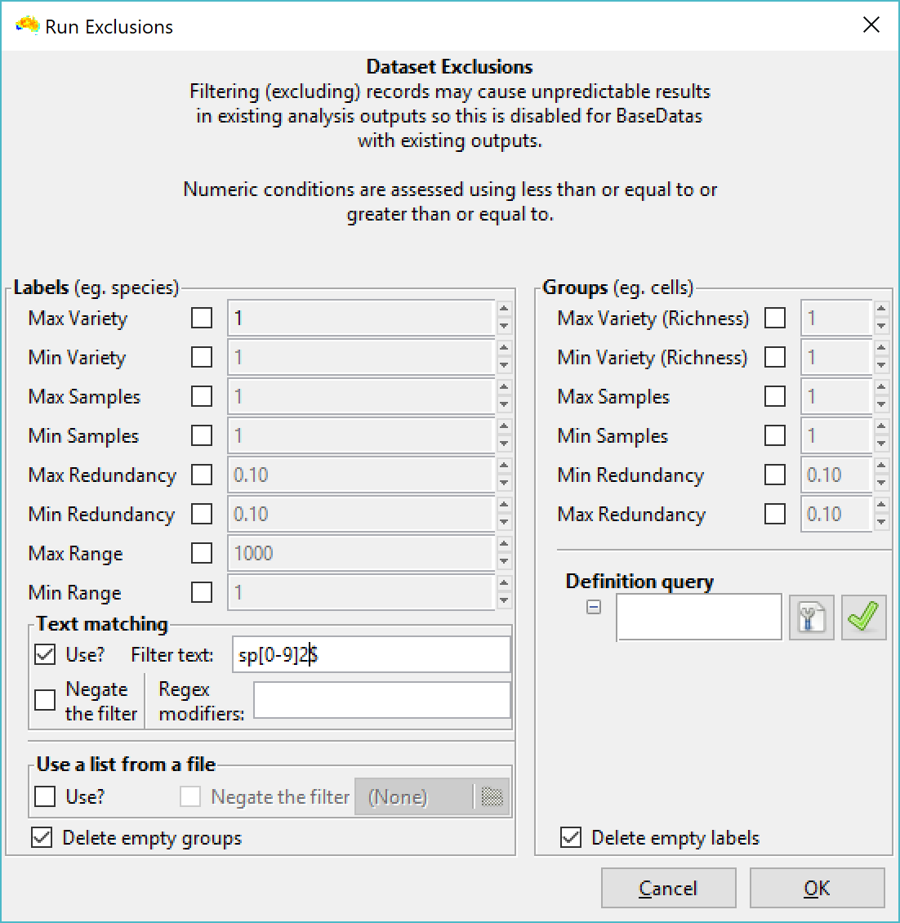Uncheck Delete empty groups
Viewport: 900px width, 923px height.
(41, 837)
